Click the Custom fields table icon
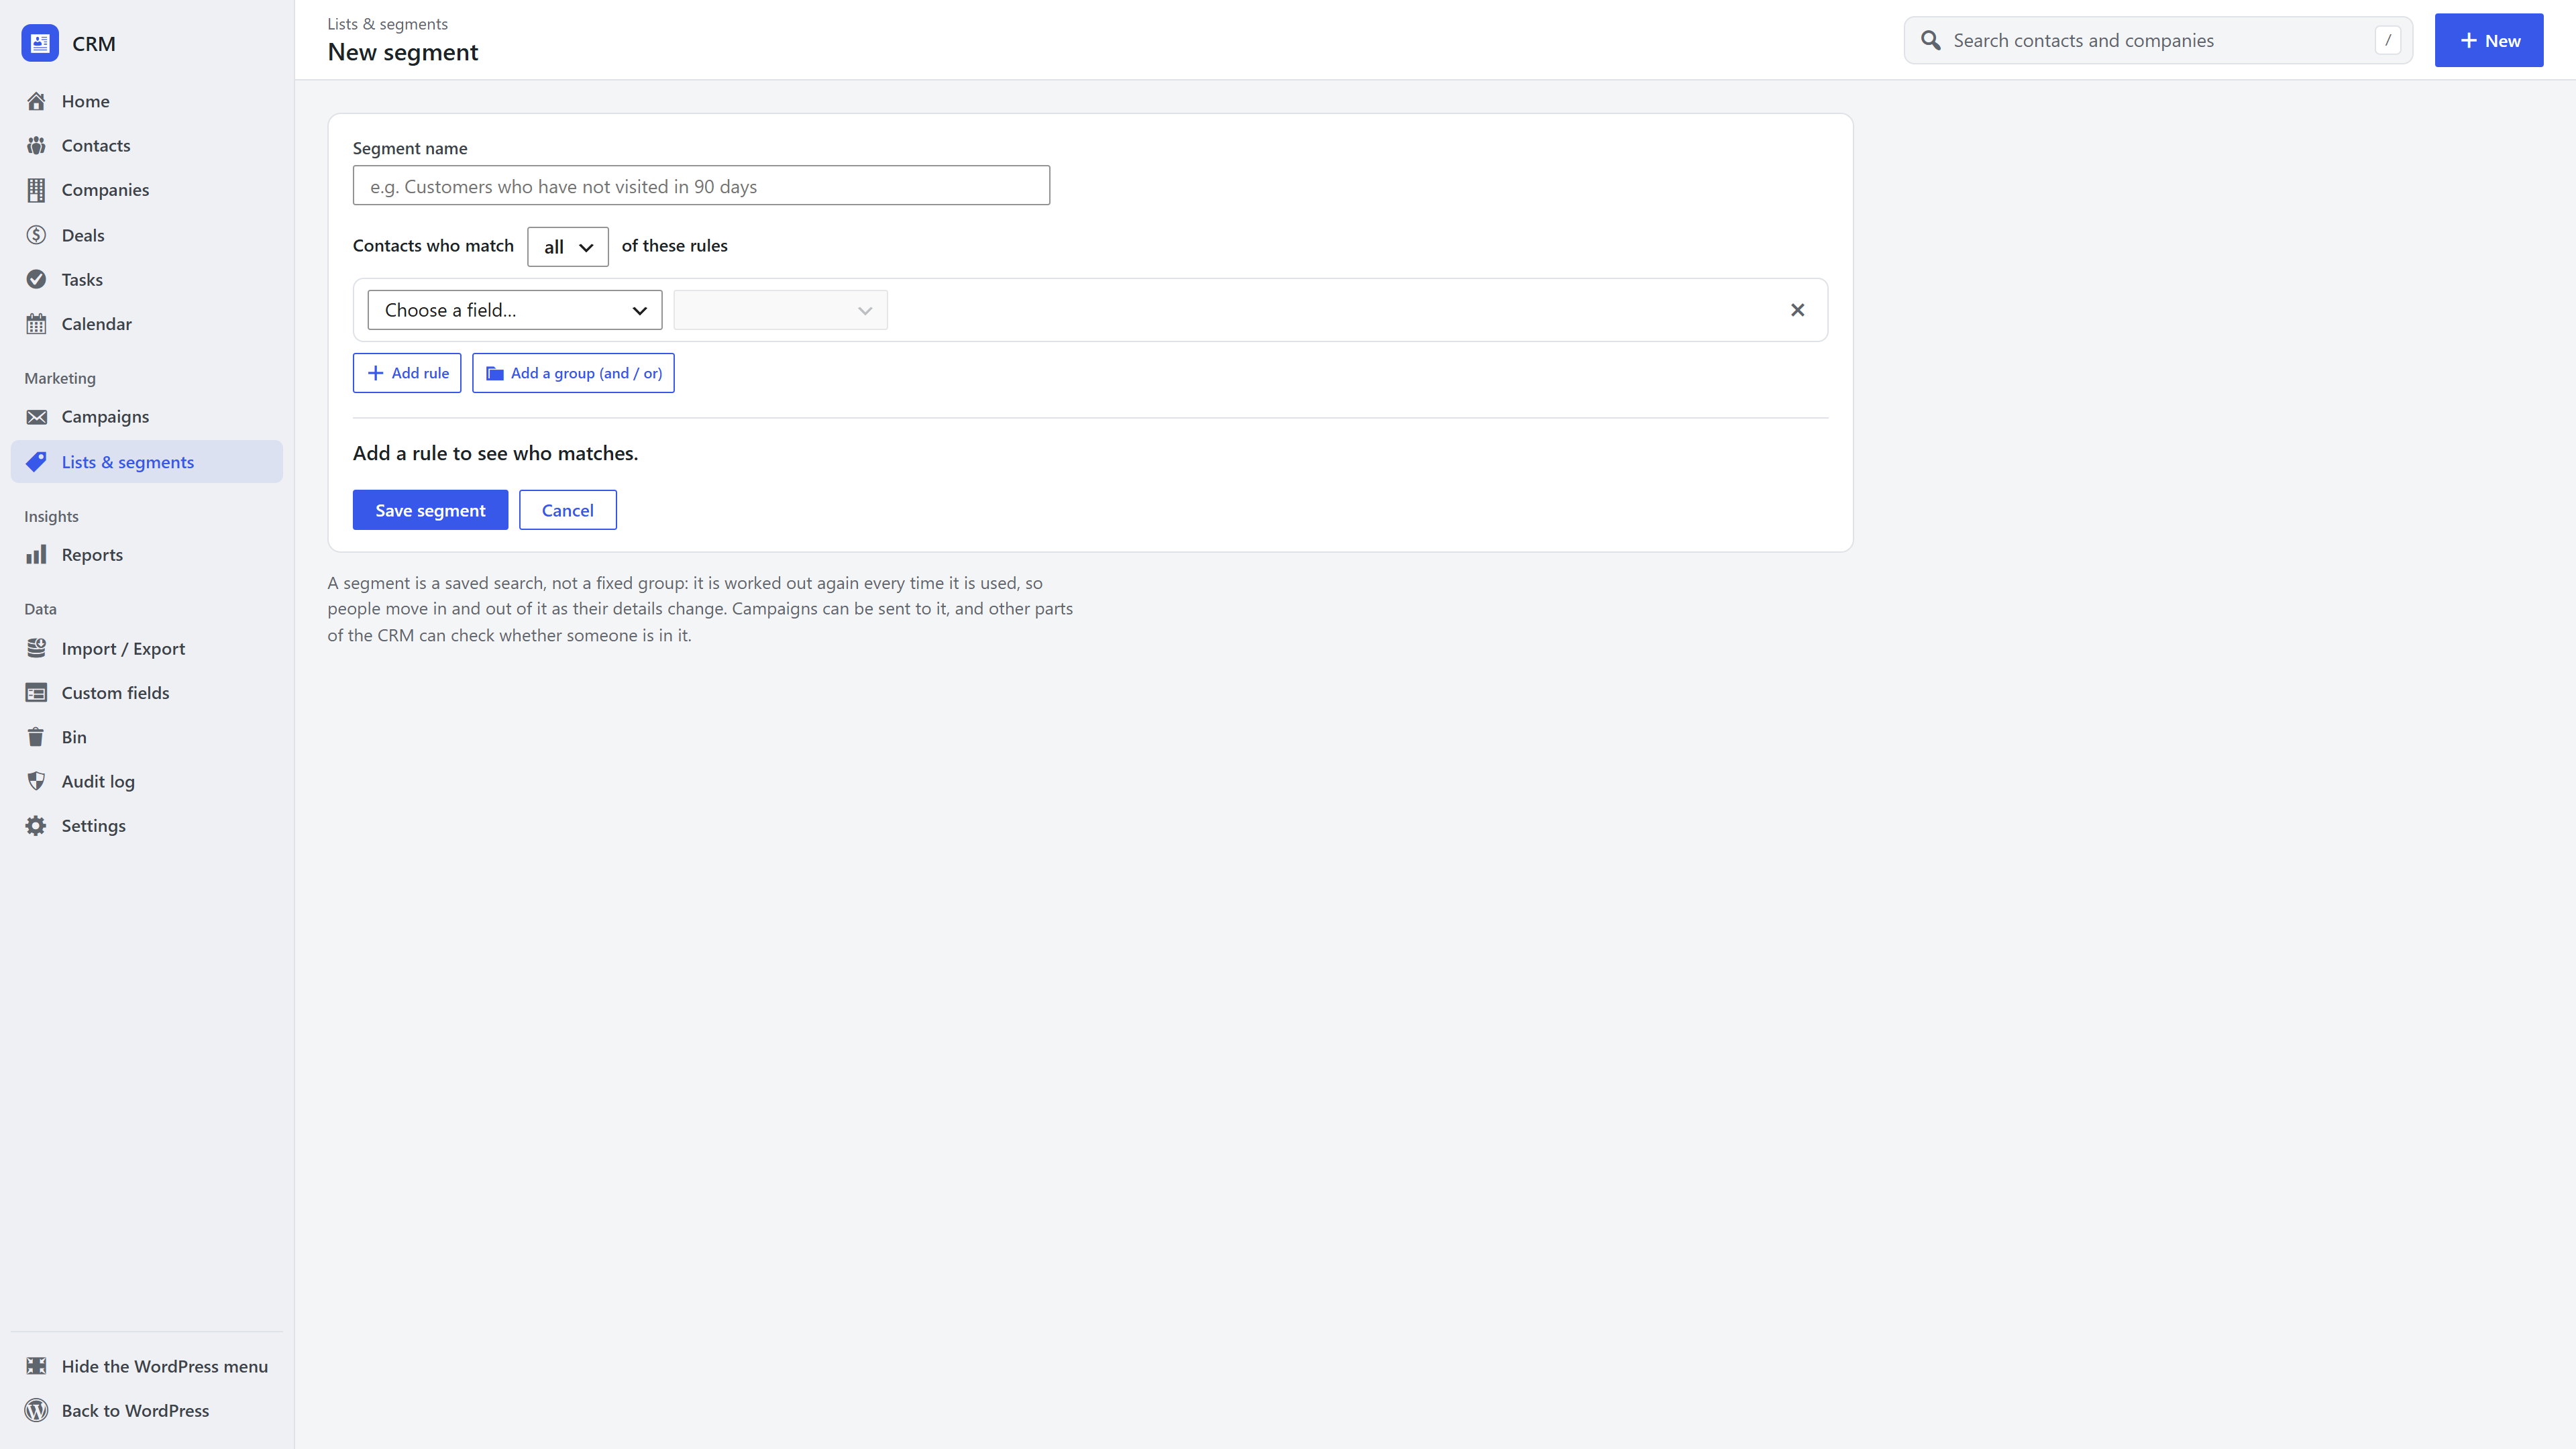Image resolution: width=2576 pixels, height=1449 pixels. (36, 693)
